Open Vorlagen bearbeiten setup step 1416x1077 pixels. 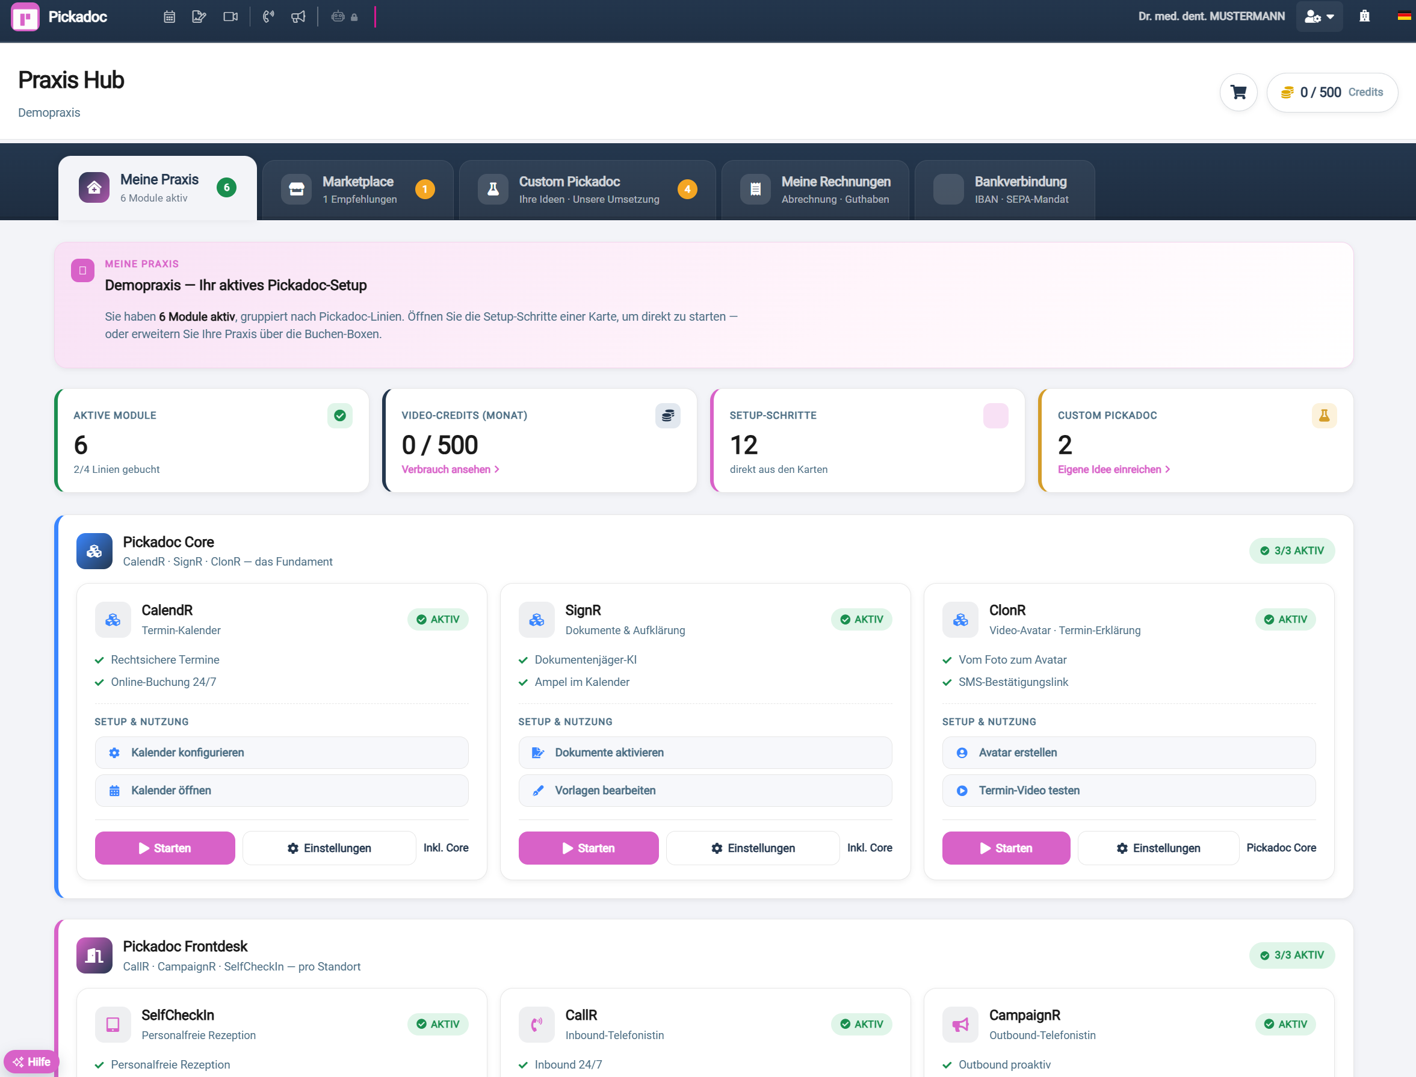(705, 791)
